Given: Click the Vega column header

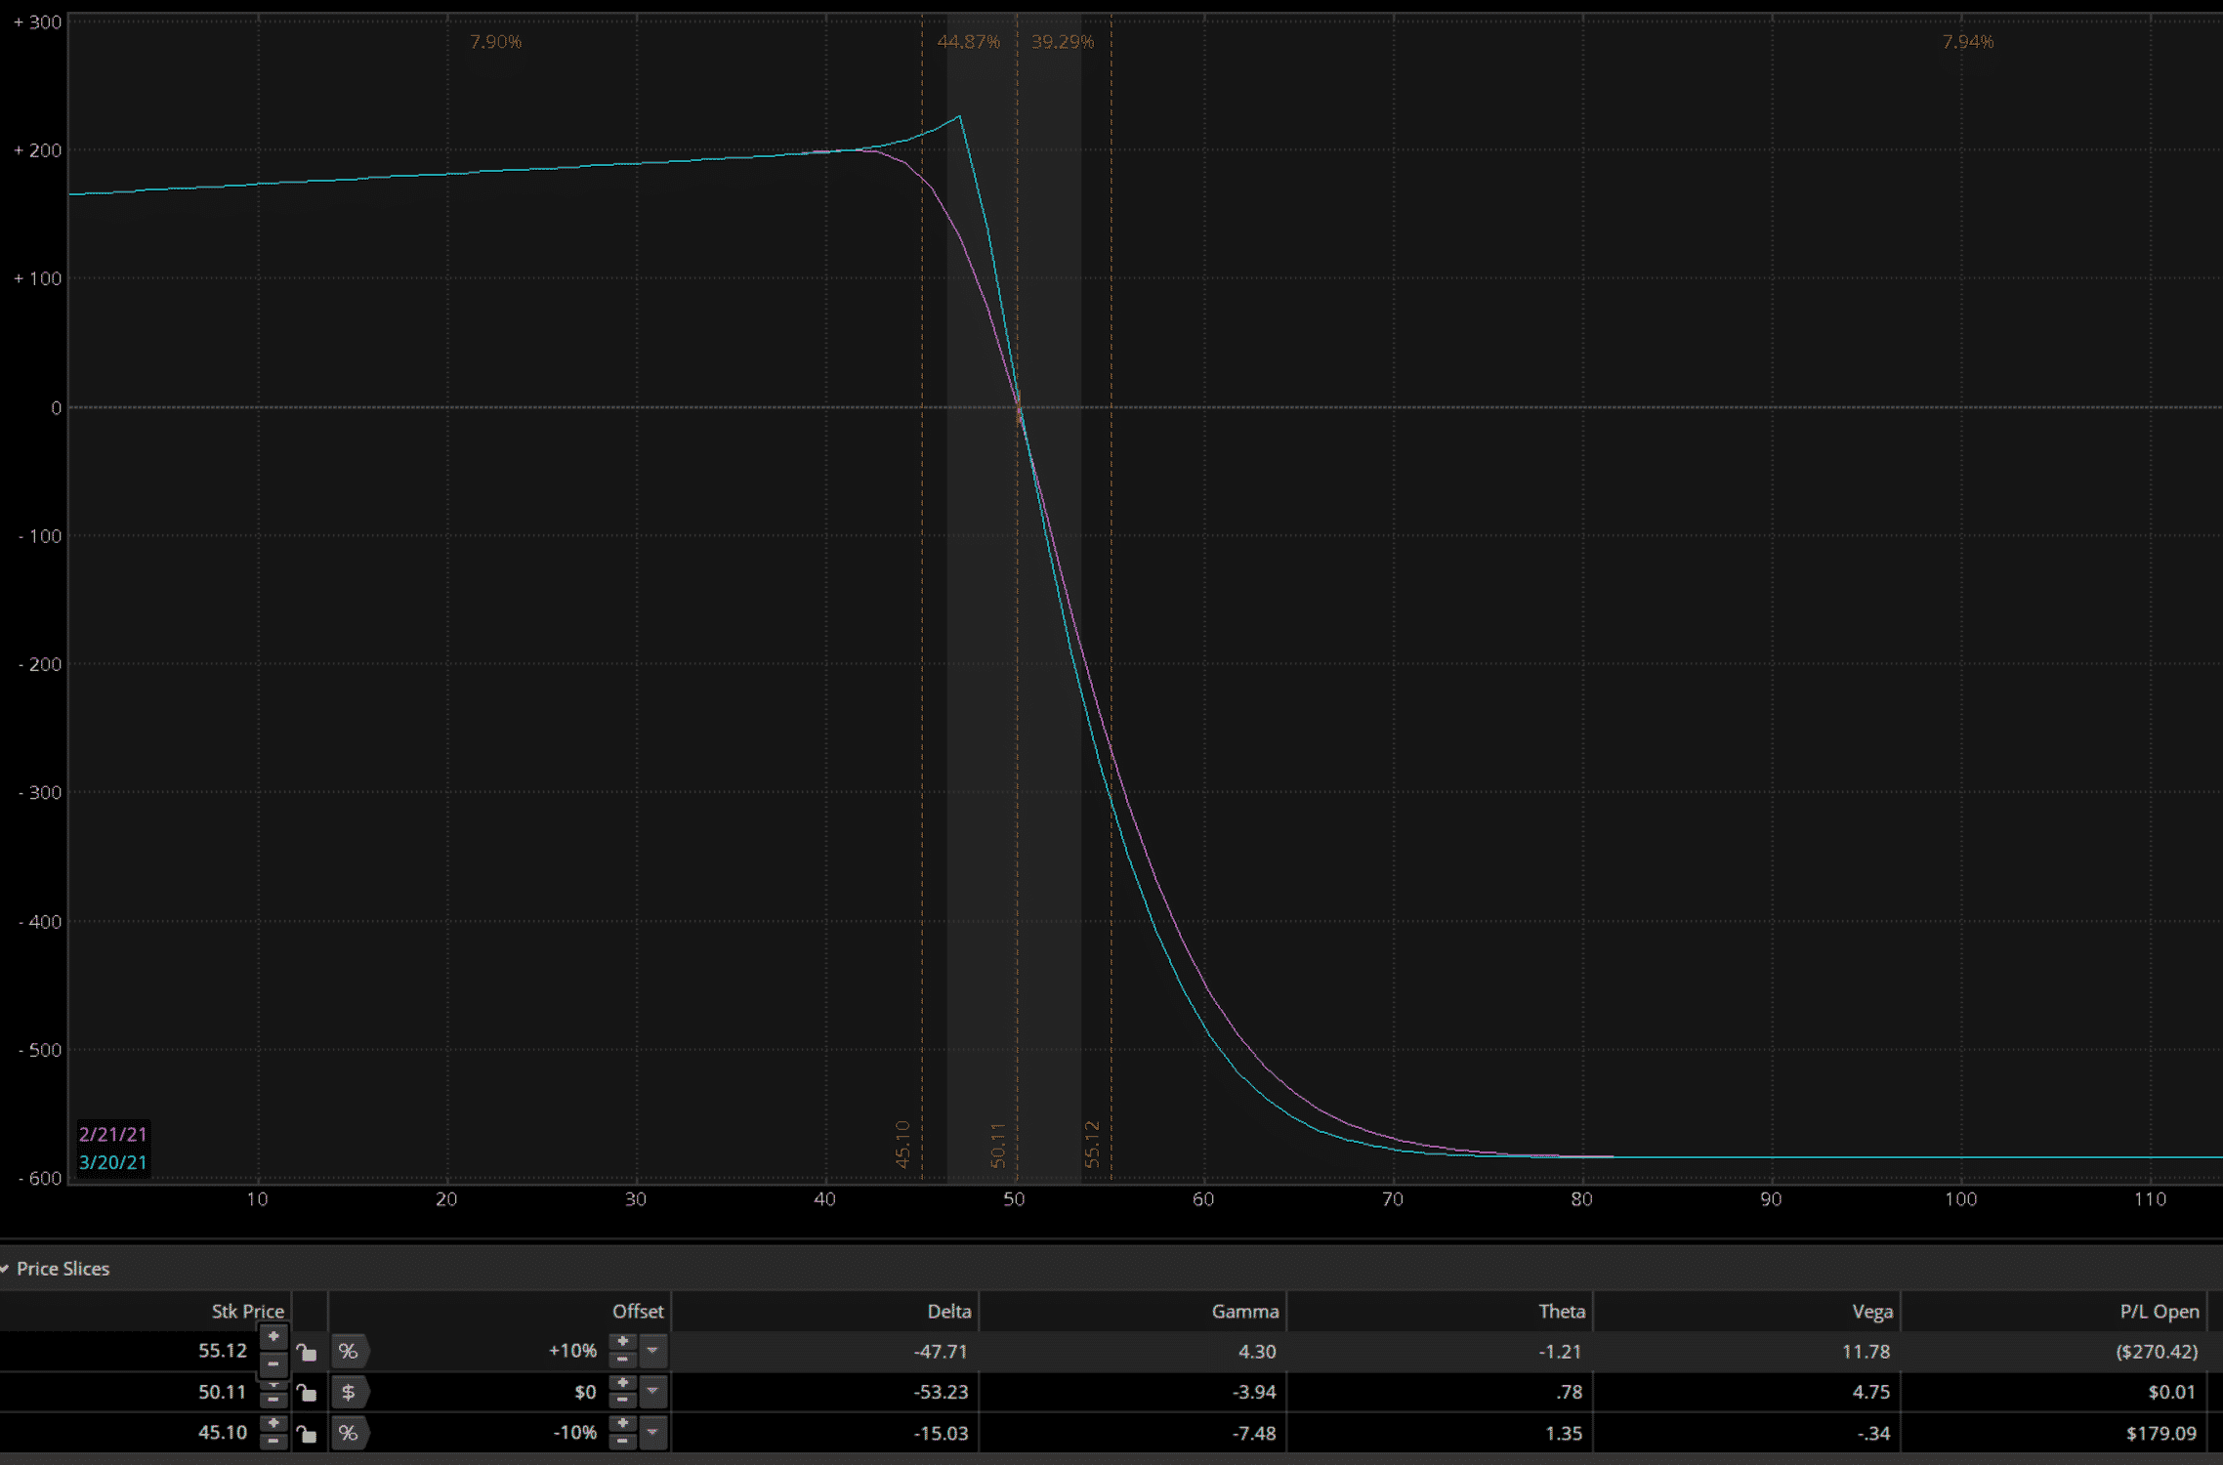Looking at the screenshot, I should click(1872, 1312).
